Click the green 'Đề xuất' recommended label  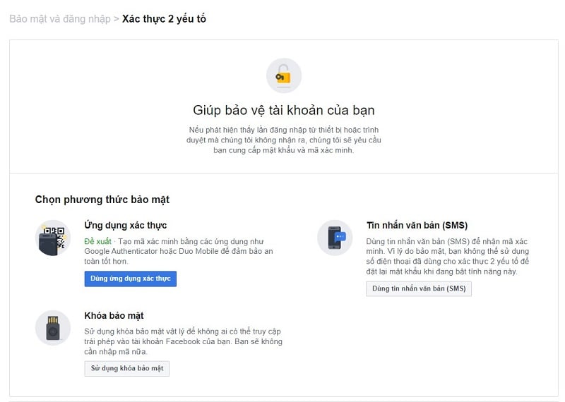pos(97,241)
